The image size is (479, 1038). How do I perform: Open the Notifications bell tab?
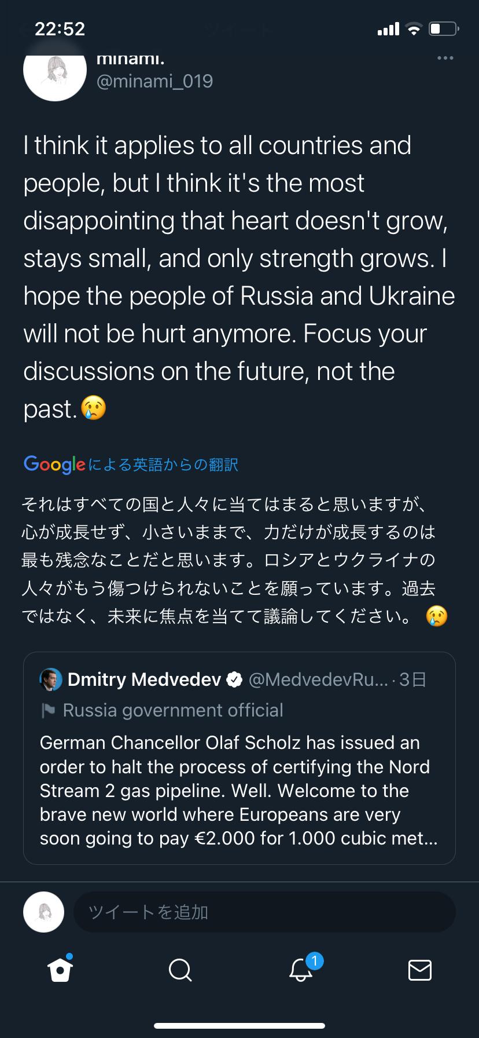301,969
